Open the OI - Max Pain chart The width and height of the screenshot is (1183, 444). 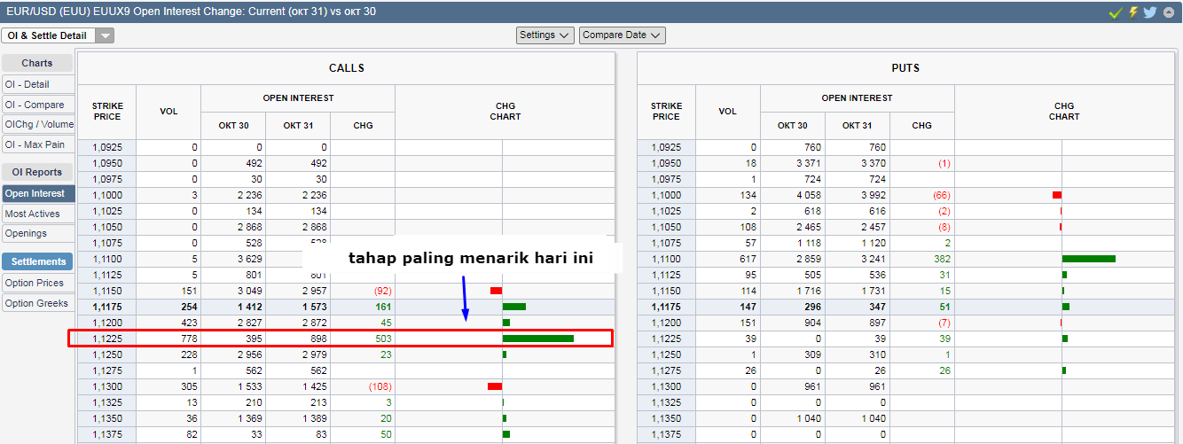38,144
